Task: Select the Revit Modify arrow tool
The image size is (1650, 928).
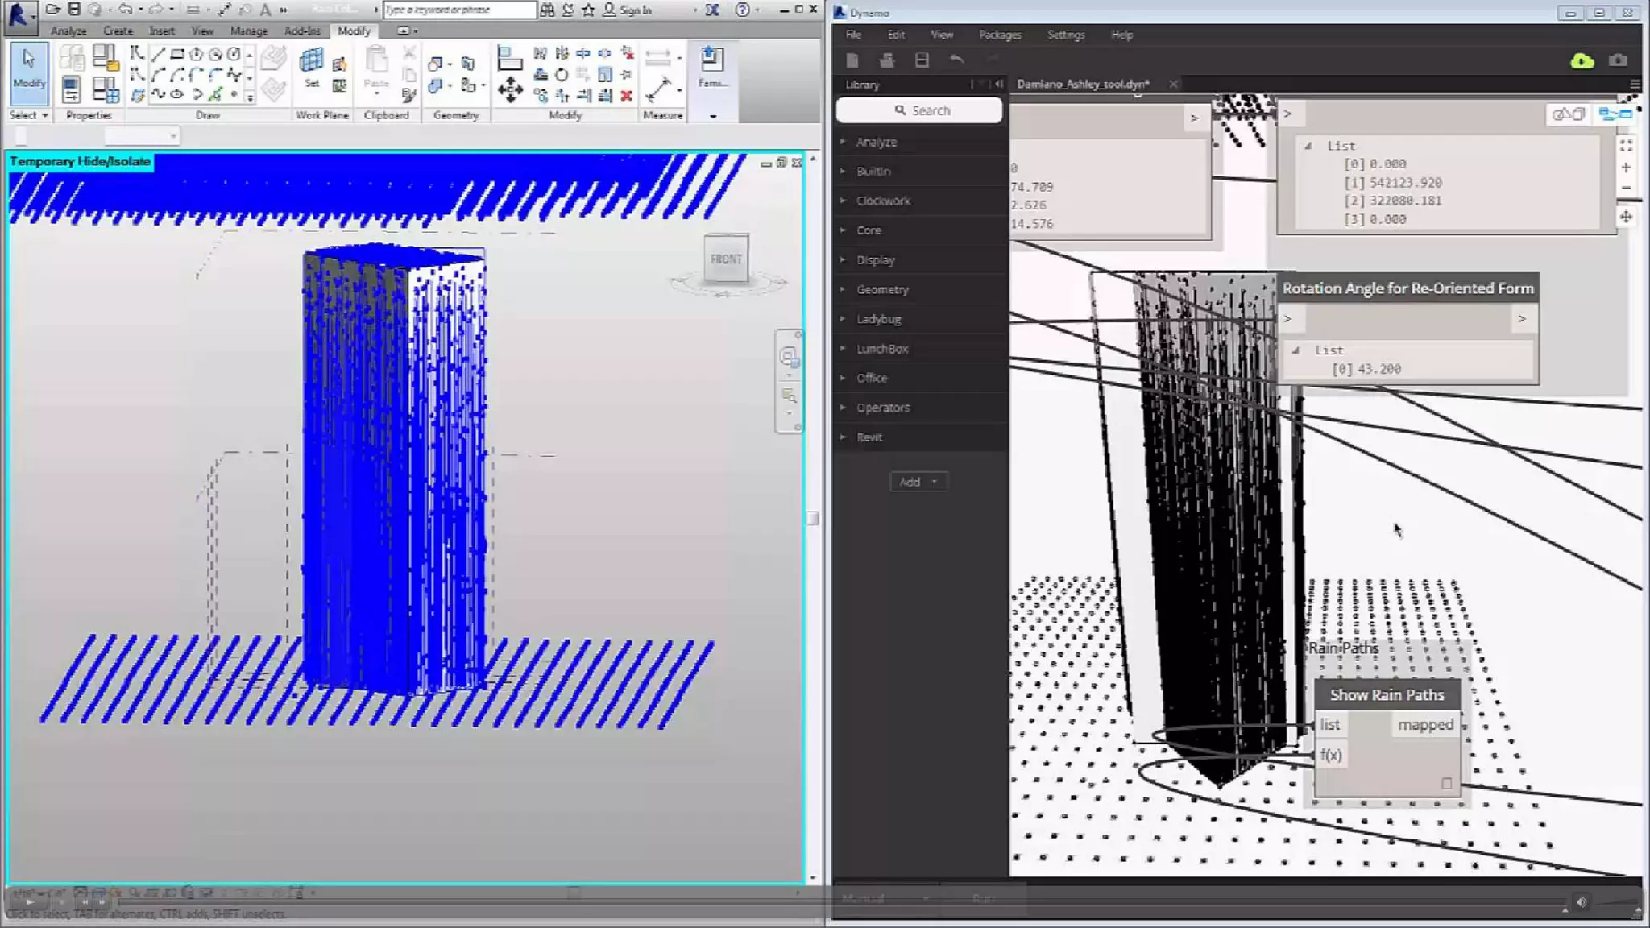Action: [x=29, y=68]
